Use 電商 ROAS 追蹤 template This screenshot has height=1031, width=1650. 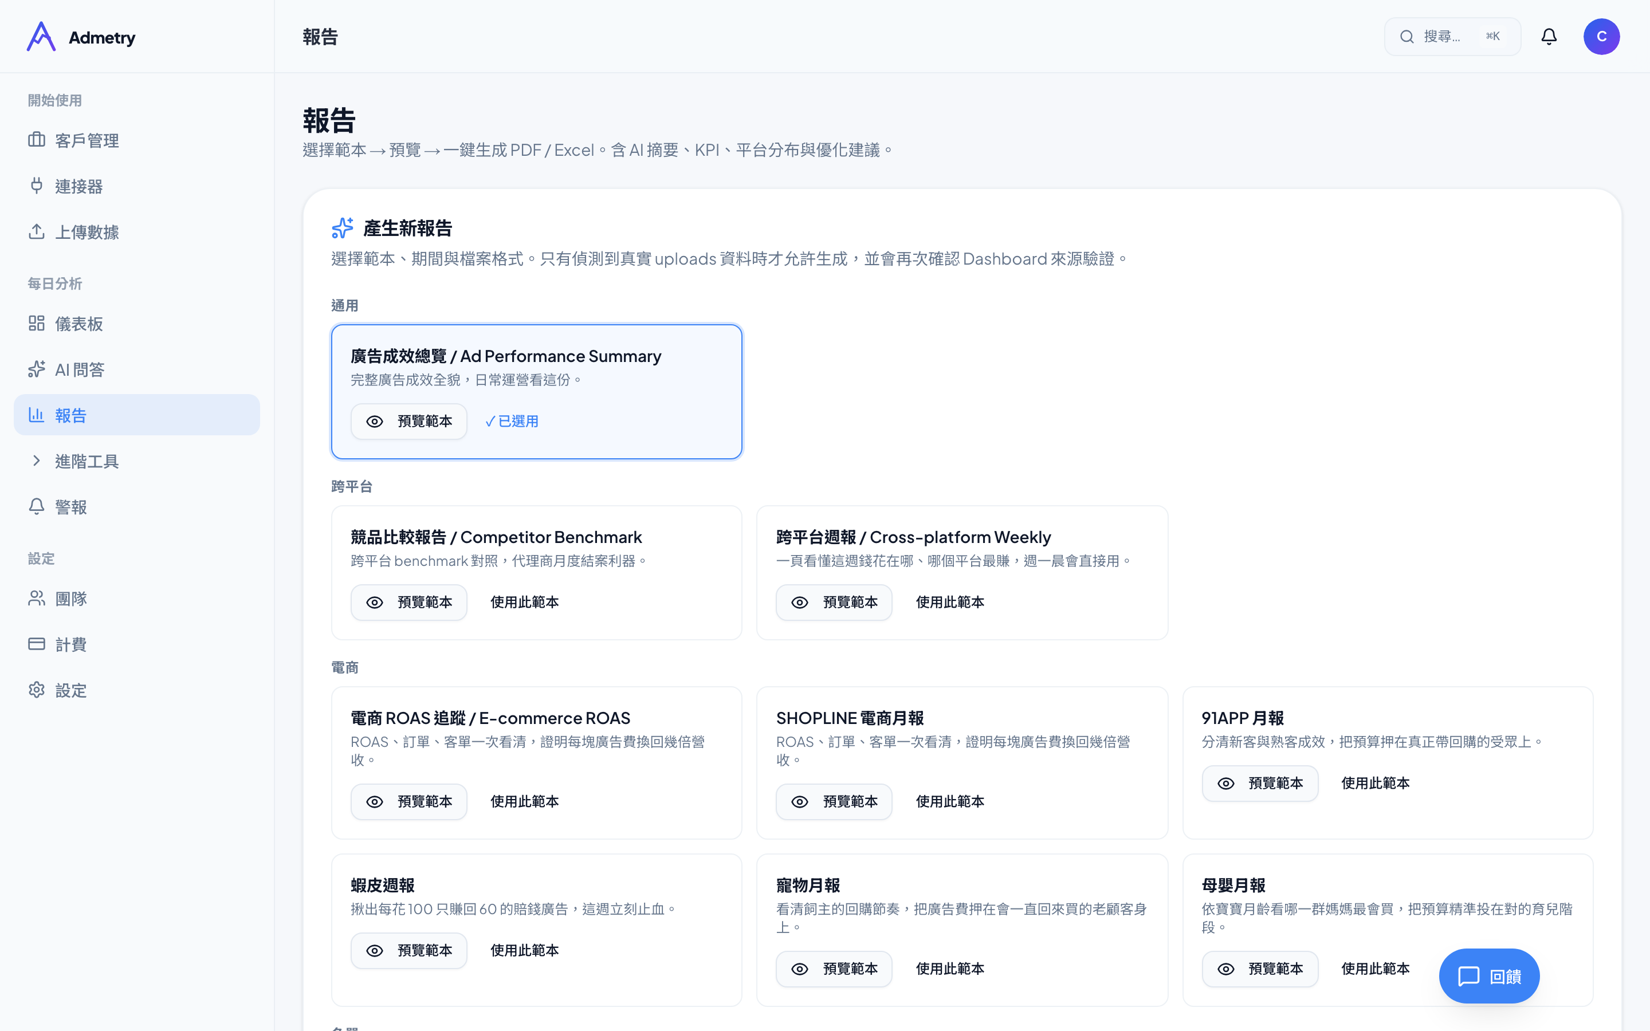524,802
